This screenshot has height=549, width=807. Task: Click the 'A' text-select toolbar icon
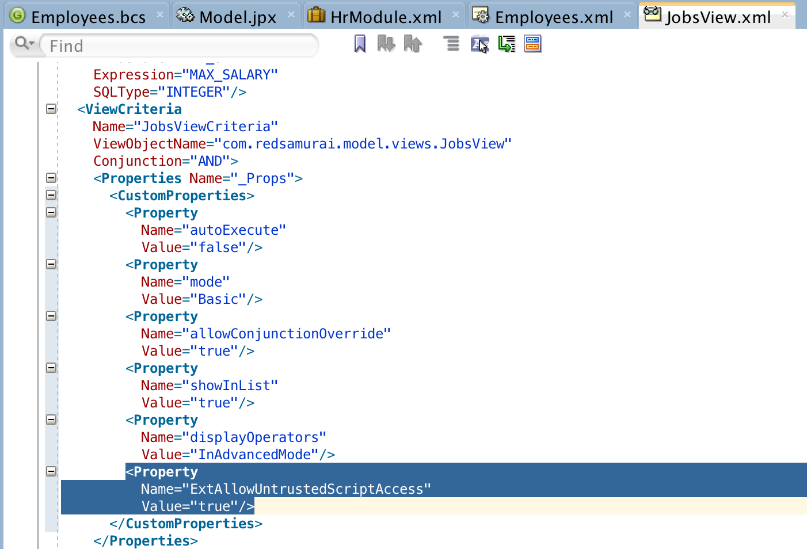480,43
